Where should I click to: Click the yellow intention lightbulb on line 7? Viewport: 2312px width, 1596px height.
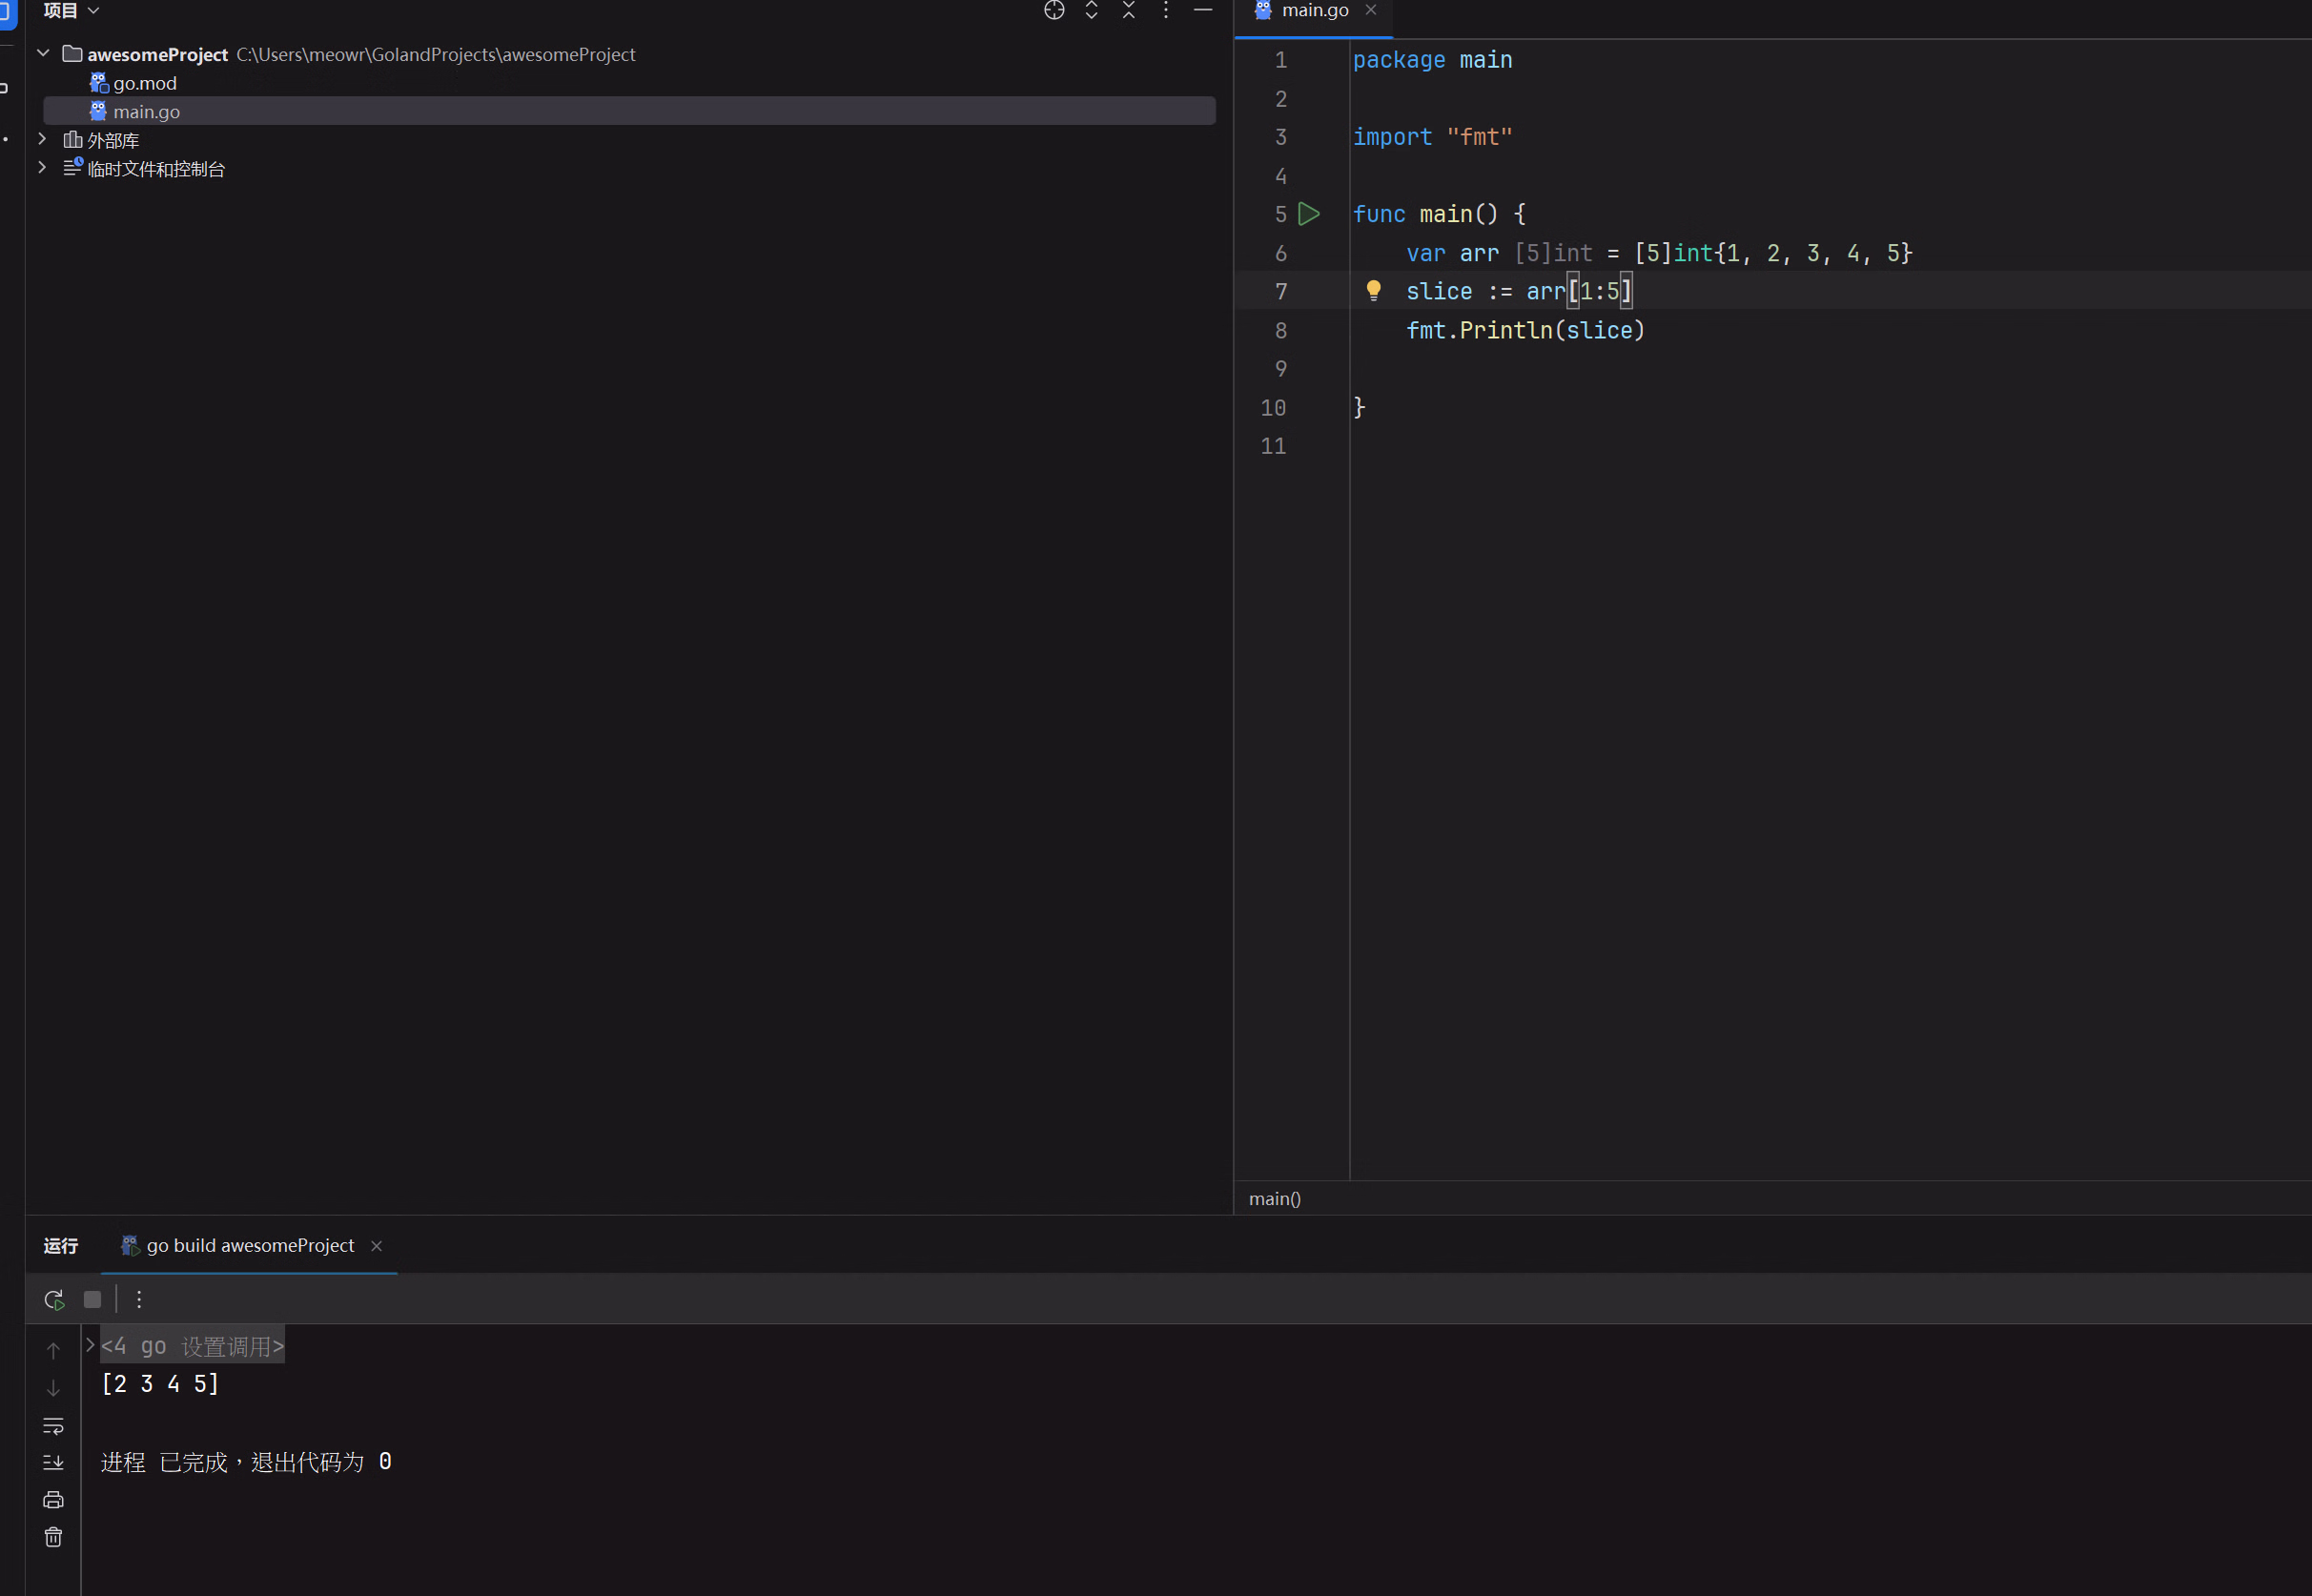[x=1373, y=291]
